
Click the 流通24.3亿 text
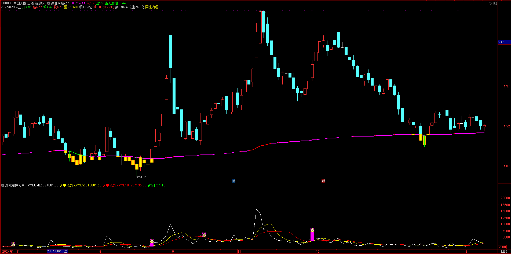coord(136,7)
